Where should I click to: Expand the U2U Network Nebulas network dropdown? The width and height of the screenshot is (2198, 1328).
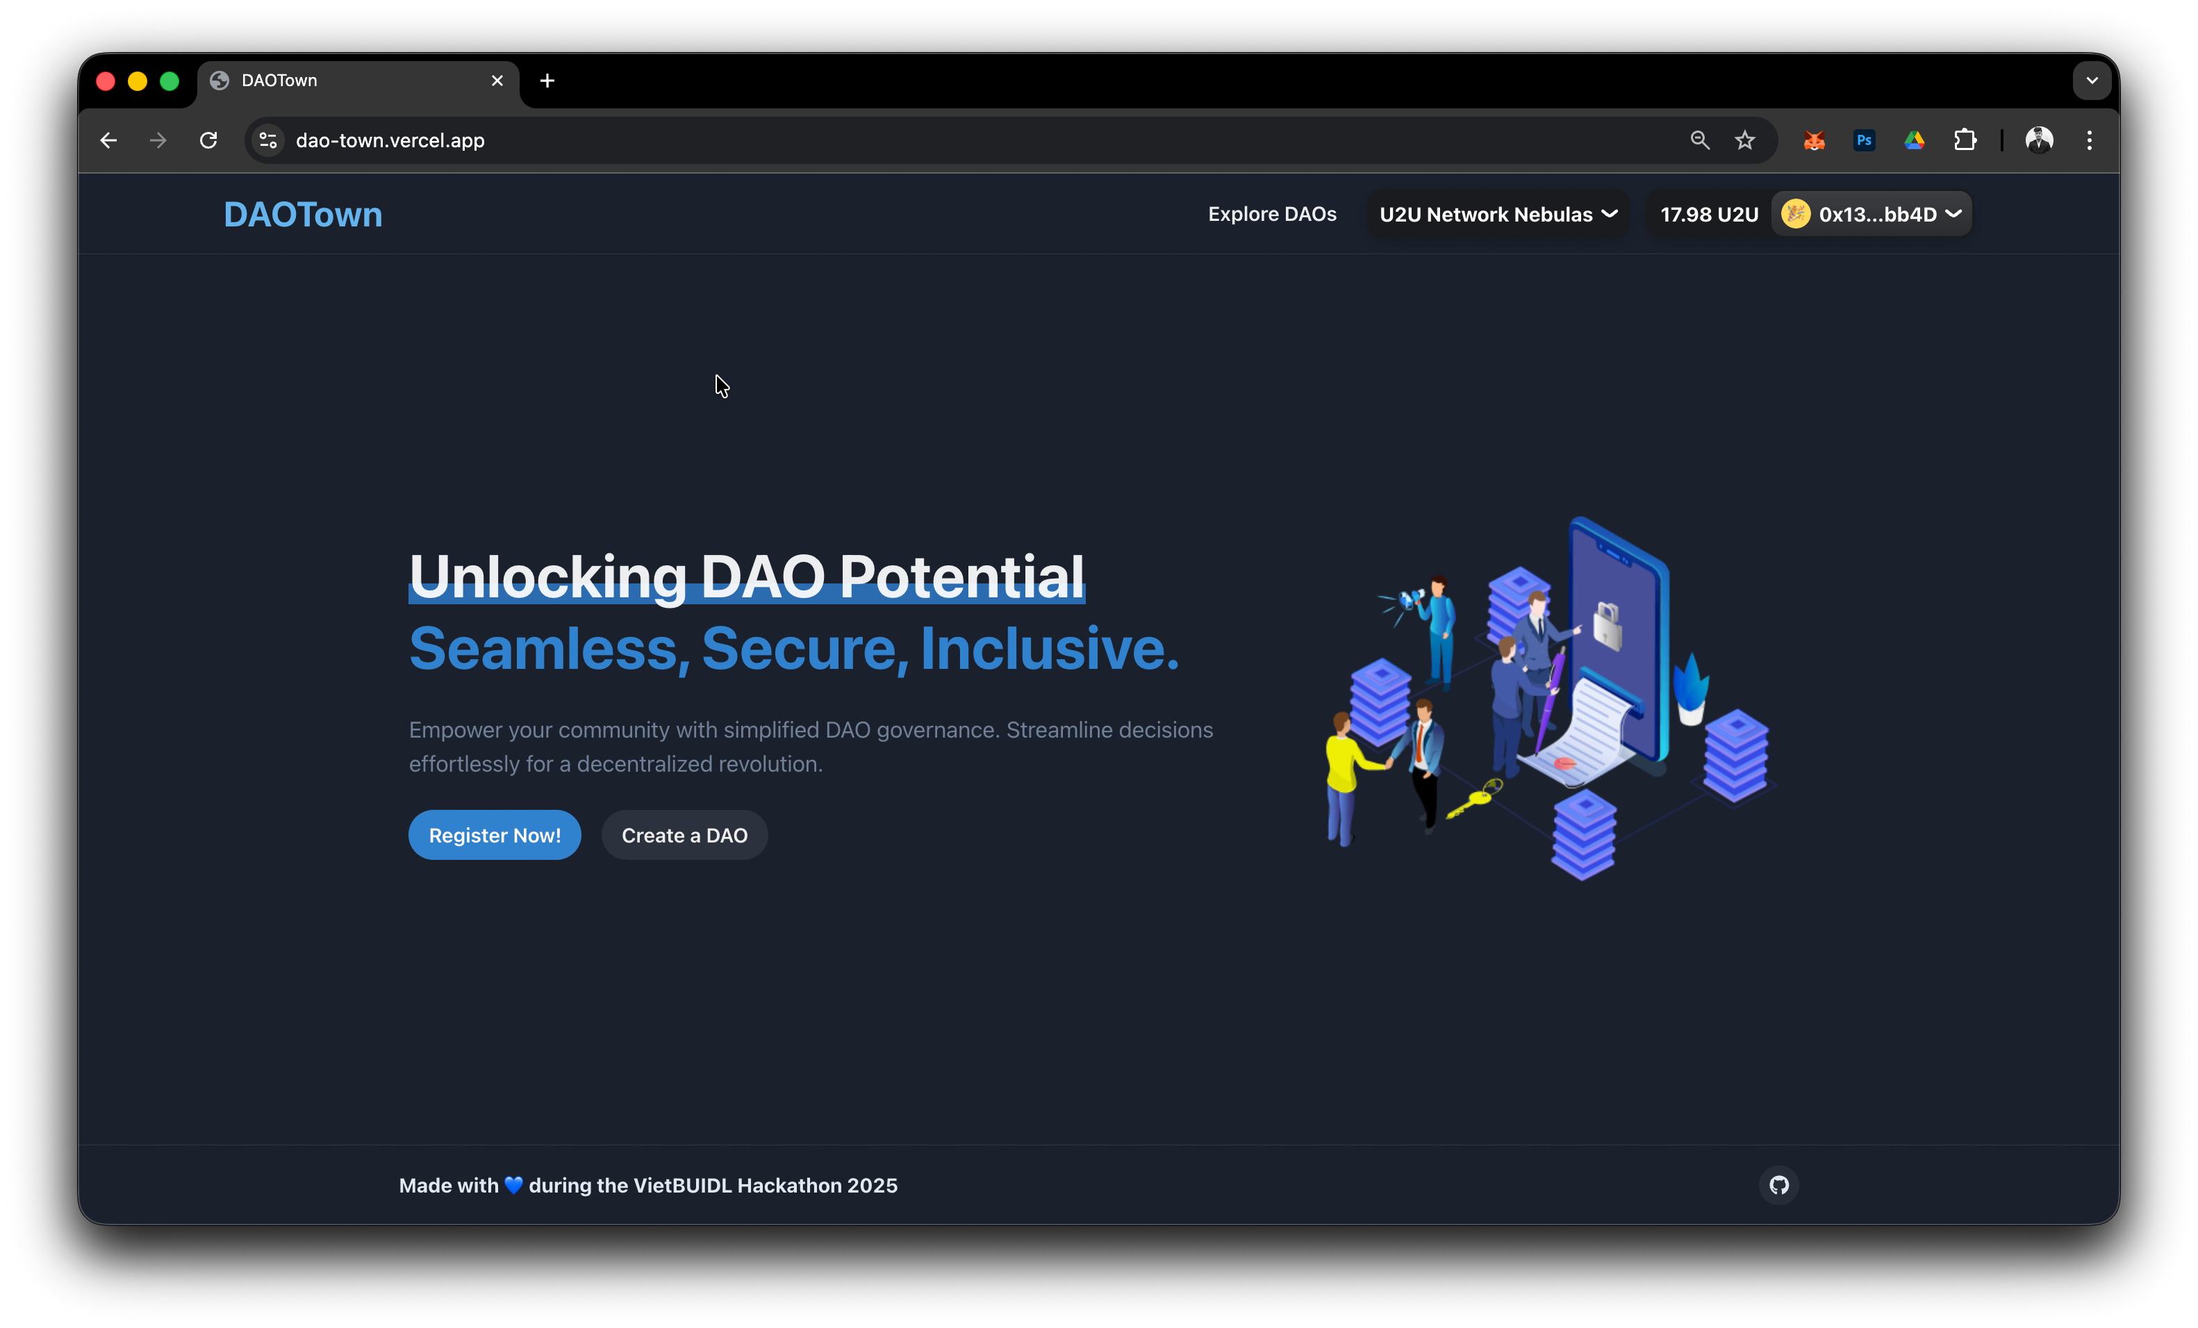click(1498, 214)
